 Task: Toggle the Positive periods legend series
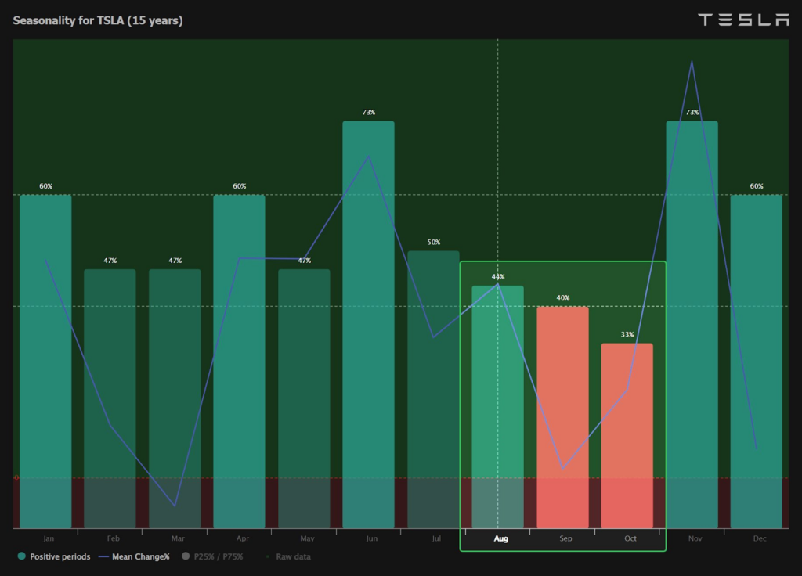point(53,556)
